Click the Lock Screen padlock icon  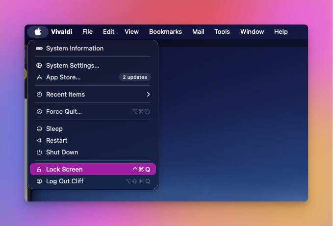[39, 170]
